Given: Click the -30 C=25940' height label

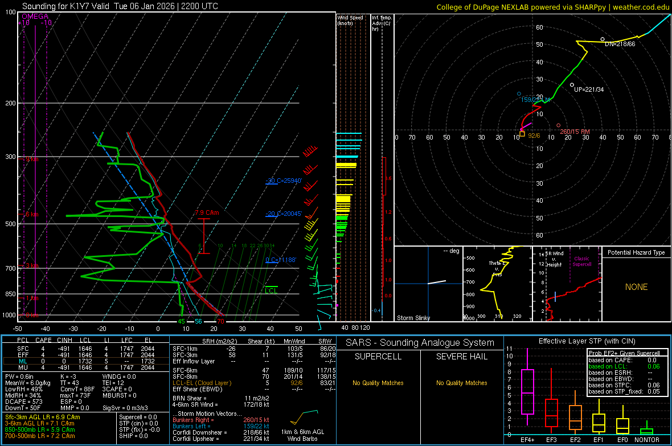Looking at the screenshot, I should [284, 181].
